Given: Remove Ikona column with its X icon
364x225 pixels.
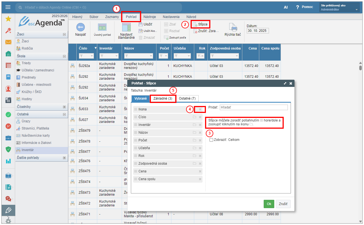Looking at the screenshot, I should pos(200,109).
